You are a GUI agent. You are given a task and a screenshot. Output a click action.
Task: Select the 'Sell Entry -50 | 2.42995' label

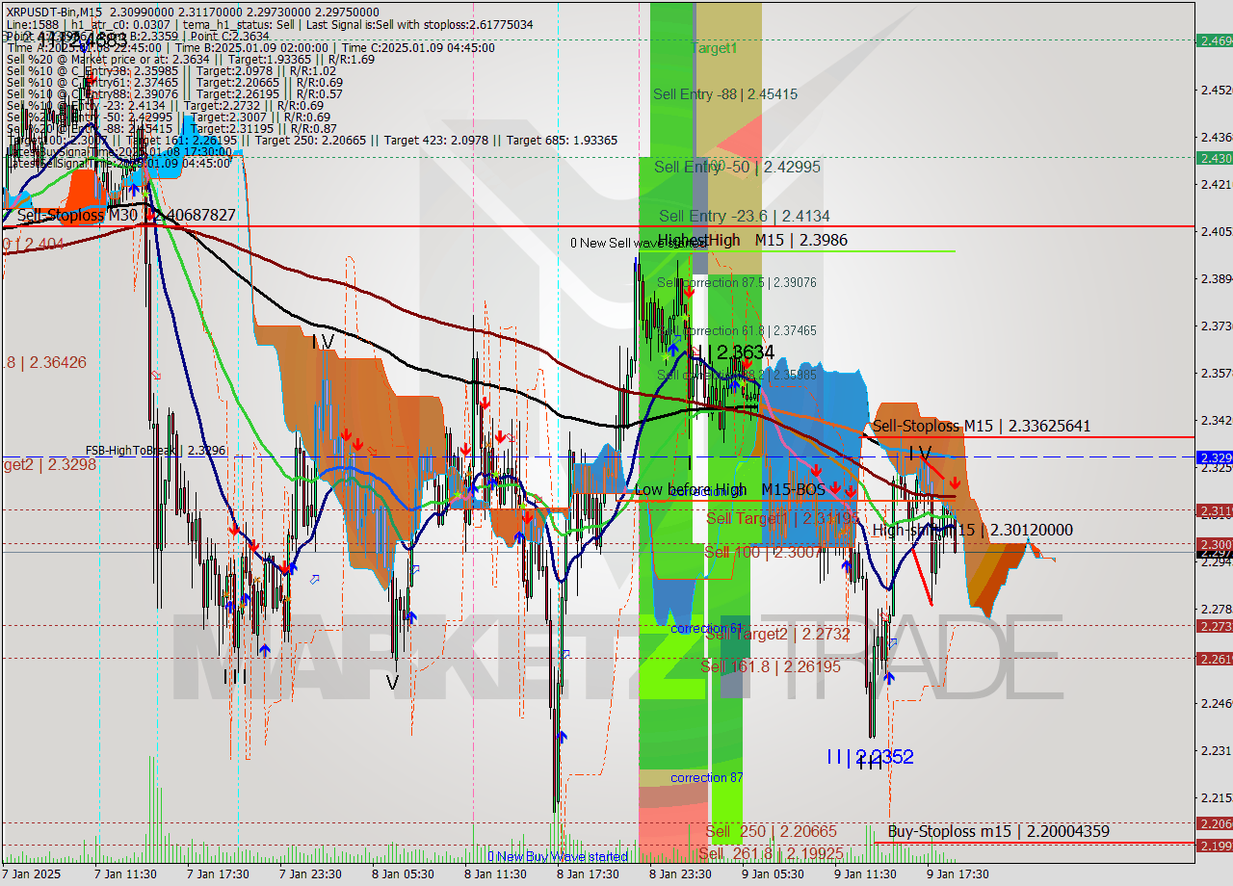tap(737, 167)
